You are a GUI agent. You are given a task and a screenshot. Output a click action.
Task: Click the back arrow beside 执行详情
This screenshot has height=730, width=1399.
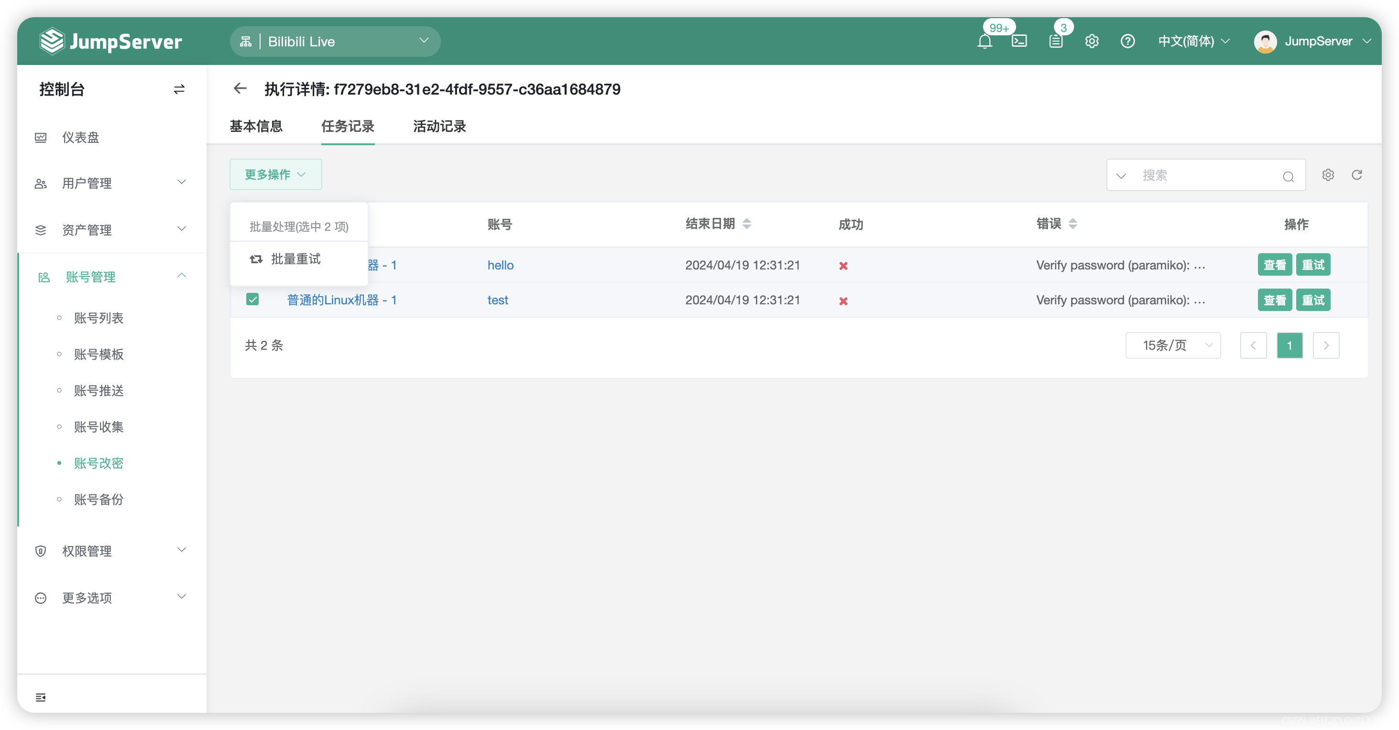[x=240, y=88]
